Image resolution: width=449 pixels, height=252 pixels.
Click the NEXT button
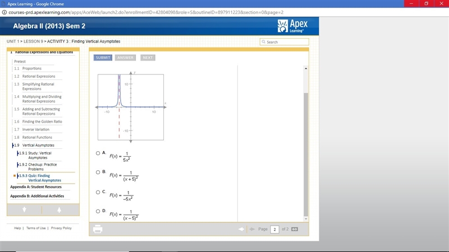pyautogui.click(x=148, y=58)
